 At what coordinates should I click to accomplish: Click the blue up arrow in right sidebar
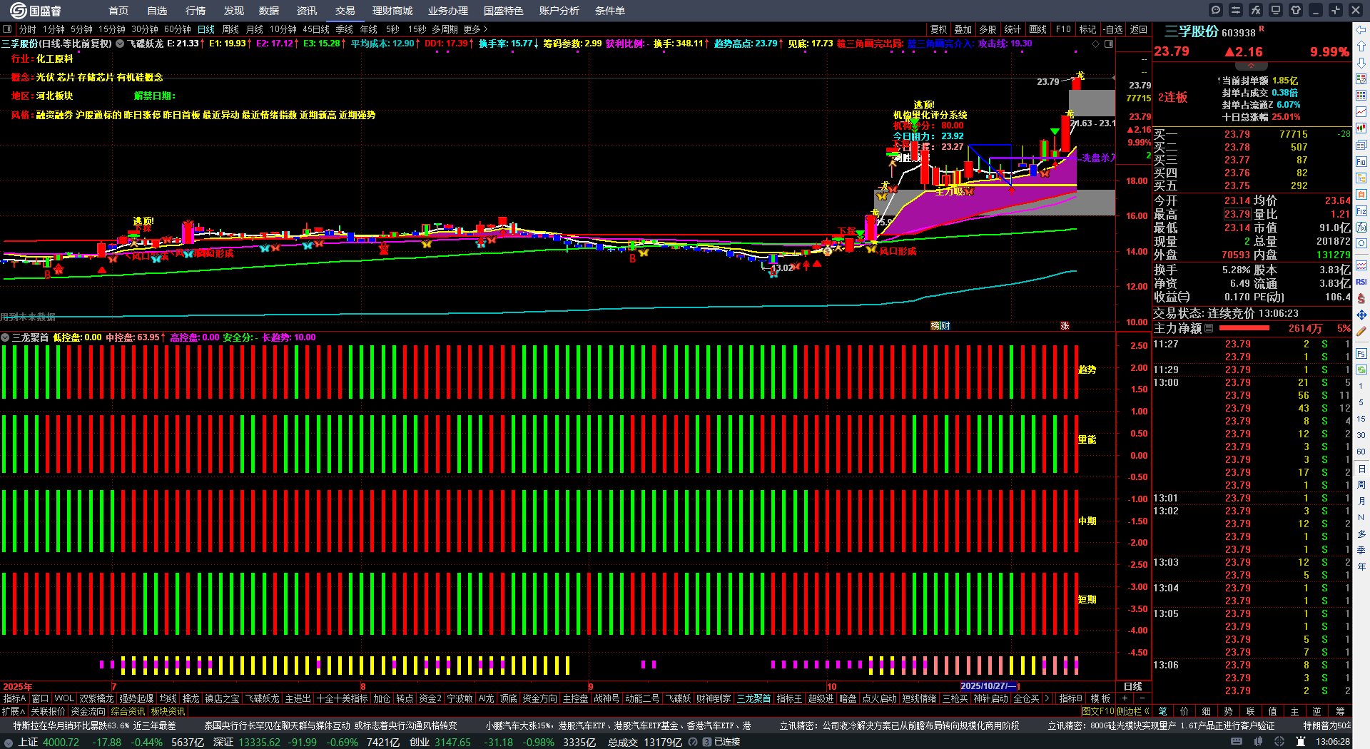[x=1361, y=46]
